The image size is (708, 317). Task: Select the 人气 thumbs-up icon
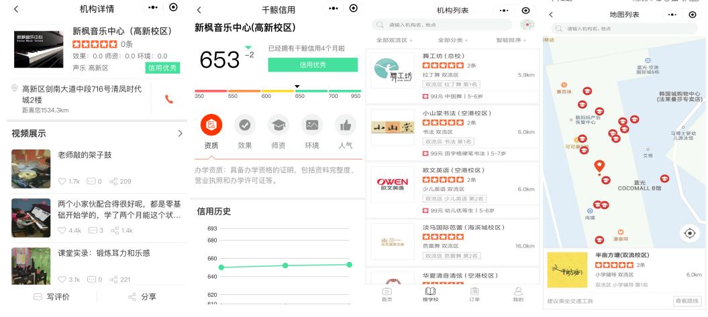346,125
